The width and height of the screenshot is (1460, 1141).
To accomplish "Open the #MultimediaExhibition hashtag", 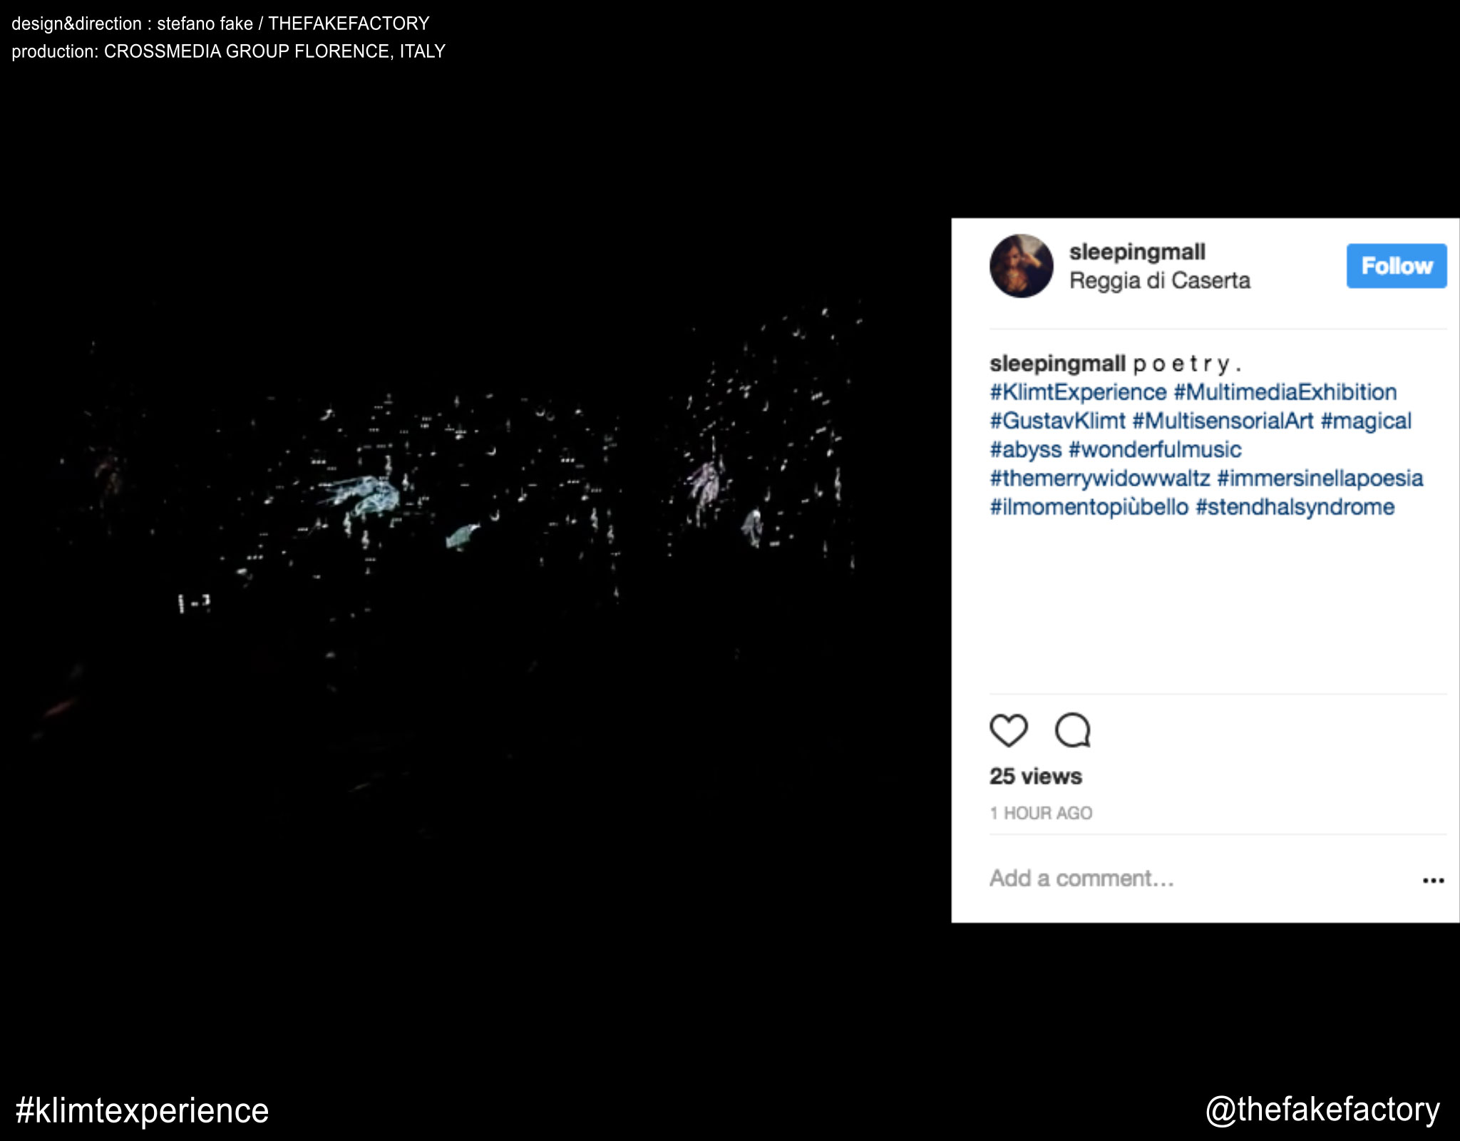I will coord(1285,392).
